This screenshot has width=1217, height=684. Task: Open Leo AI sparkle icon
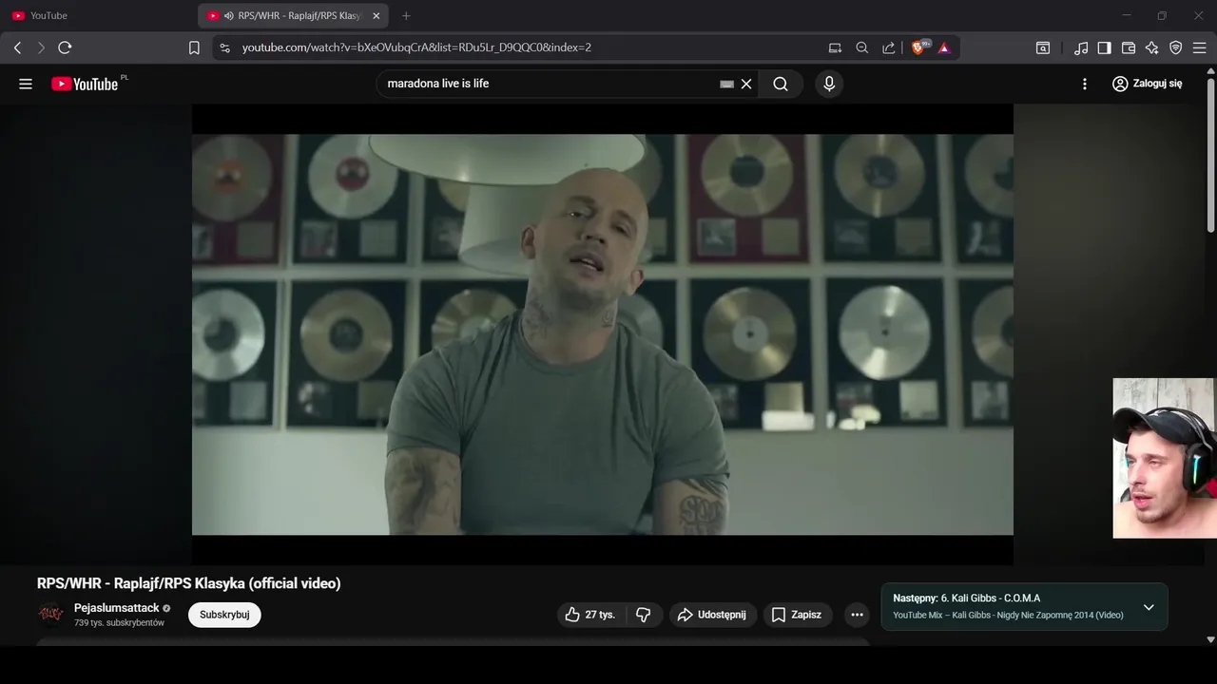click(x=1151, y=47)
